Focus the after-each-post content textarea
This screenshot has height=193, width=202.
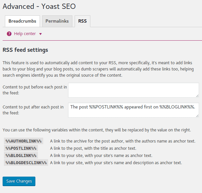[134, 110]
